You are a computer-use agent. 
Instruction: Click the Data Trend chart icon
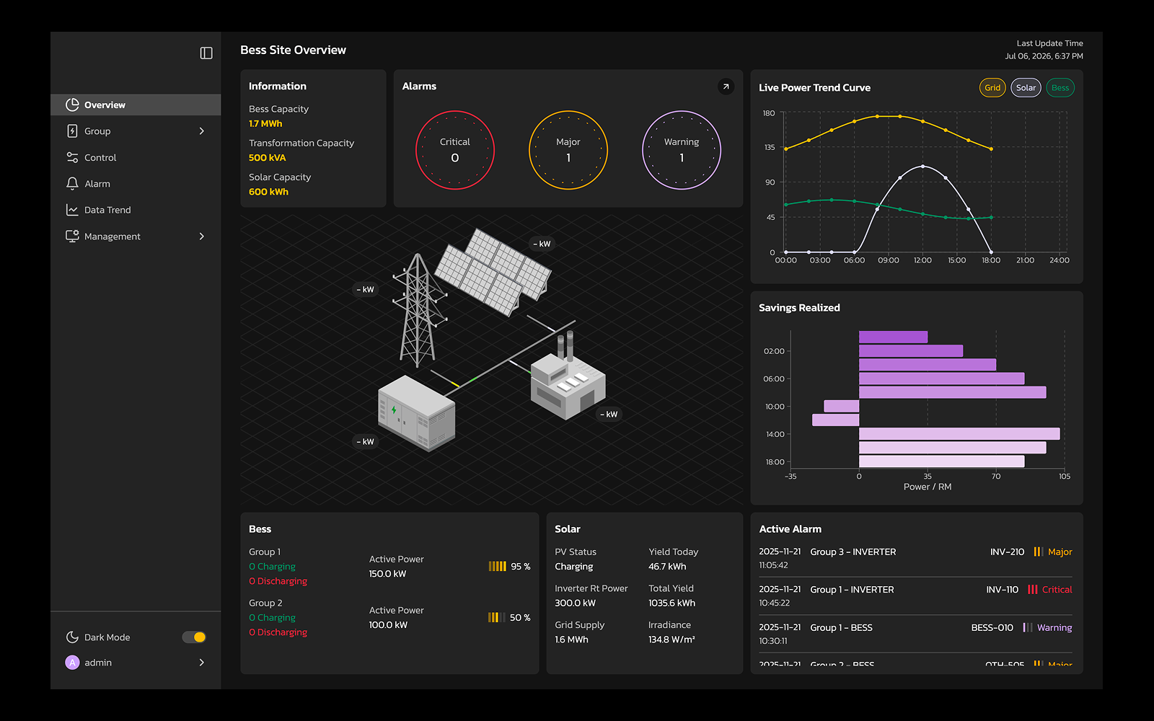point(72,210)
